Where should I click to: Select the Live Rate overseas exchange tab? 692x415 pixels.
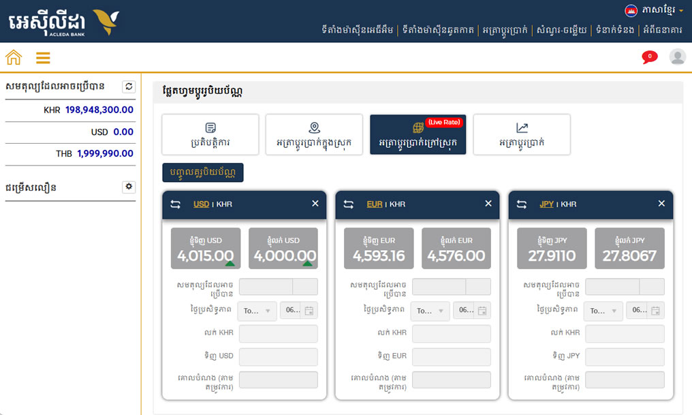(418, 134)
